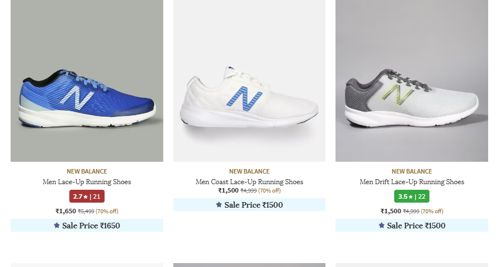Click the 3.5 star rating badge

[412, 196]
